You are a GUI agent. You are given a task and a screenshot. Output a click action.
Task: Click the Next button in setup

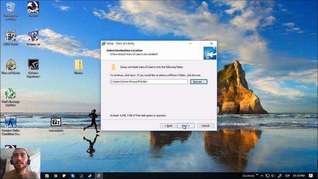pyautogui.click(x=186, y=126)
